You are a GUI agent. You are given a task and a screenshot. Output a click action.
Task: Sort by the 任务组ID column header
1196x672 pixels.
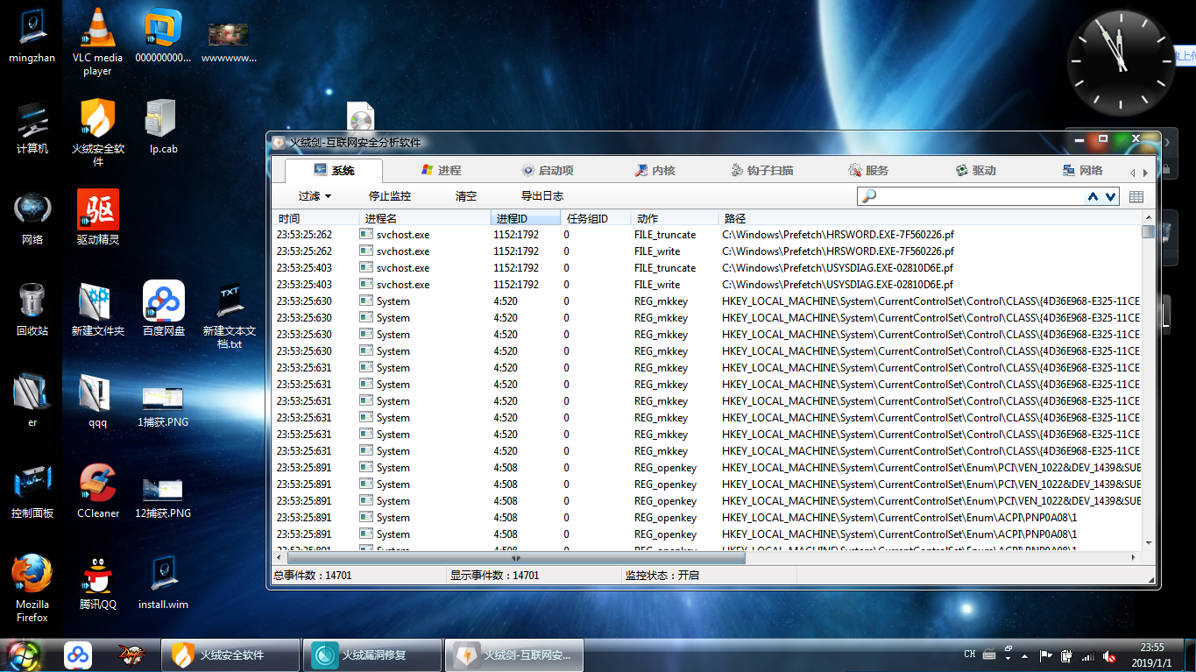coord(596,218)
